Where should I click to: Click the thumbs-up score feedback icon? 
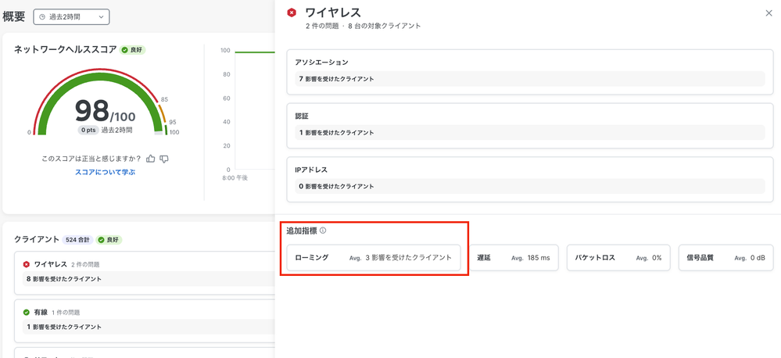(150, 159)
